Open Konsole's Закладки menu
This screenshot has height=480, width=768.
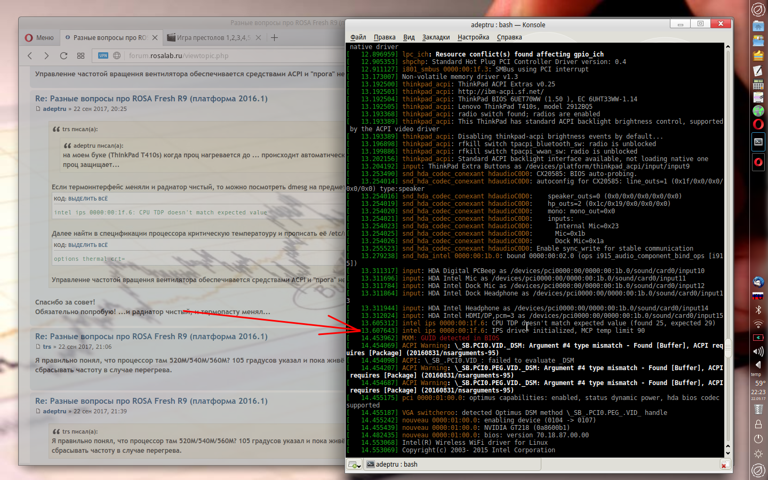(x=436, y=37)
